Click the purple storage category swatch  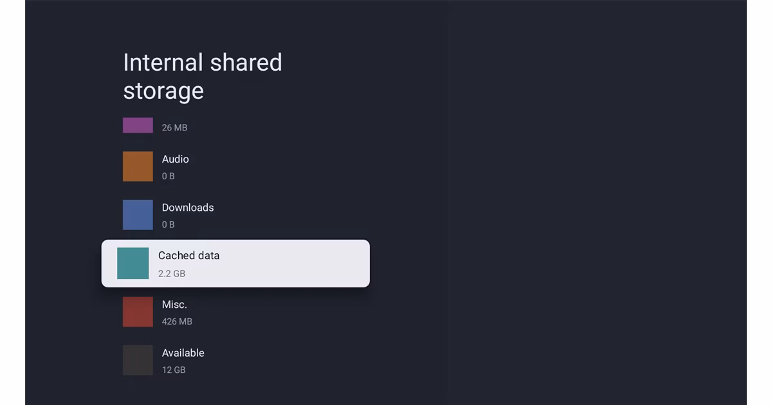(138, 125)
